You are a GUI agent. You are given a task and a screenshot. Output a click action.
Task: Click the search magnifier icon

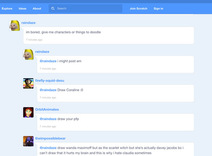coord(53,8)
